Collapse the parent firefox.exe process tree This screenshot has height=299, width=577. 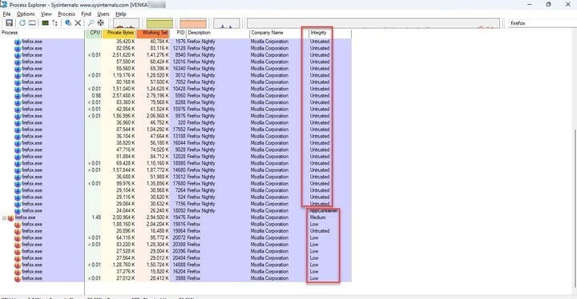point(5,217)
